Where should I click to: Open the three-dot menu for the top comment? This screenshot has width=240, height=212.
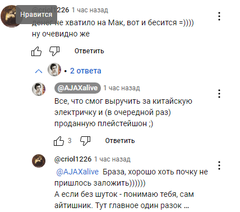(219, 16)
